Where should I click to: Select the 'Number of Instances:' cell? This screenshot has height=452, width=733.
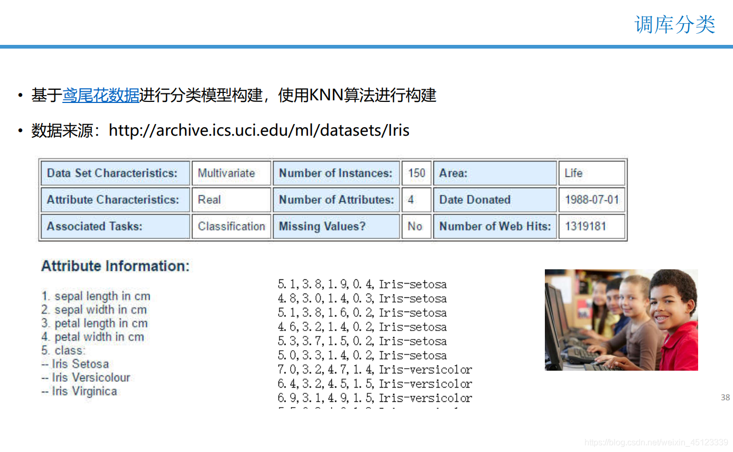point(336,173)
